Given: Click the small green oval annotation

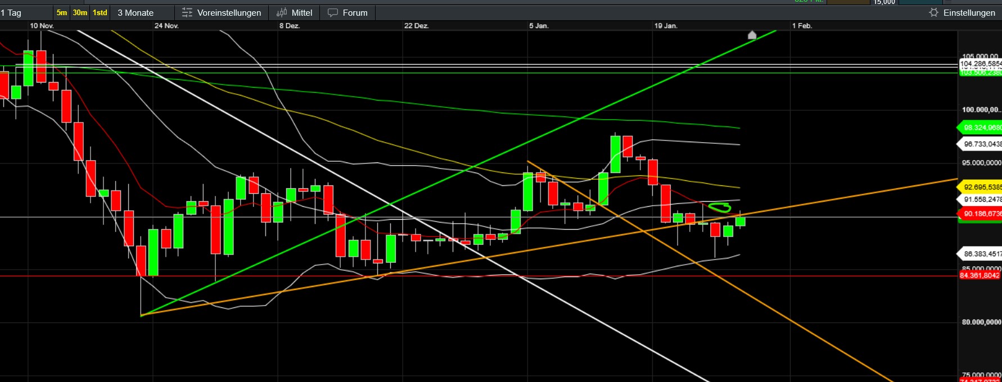Looking at the screenshot, I should pos(719,207).
